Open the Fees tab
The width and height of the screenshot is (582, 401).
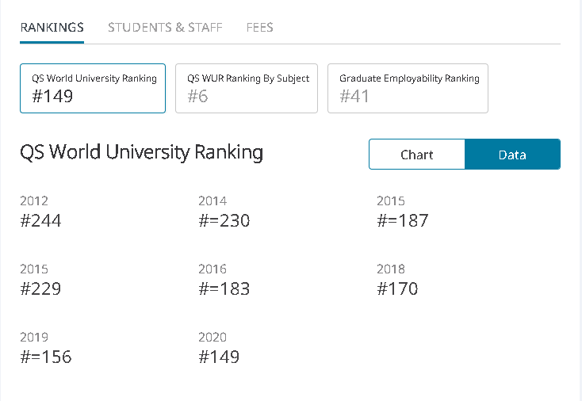(259, 27)
